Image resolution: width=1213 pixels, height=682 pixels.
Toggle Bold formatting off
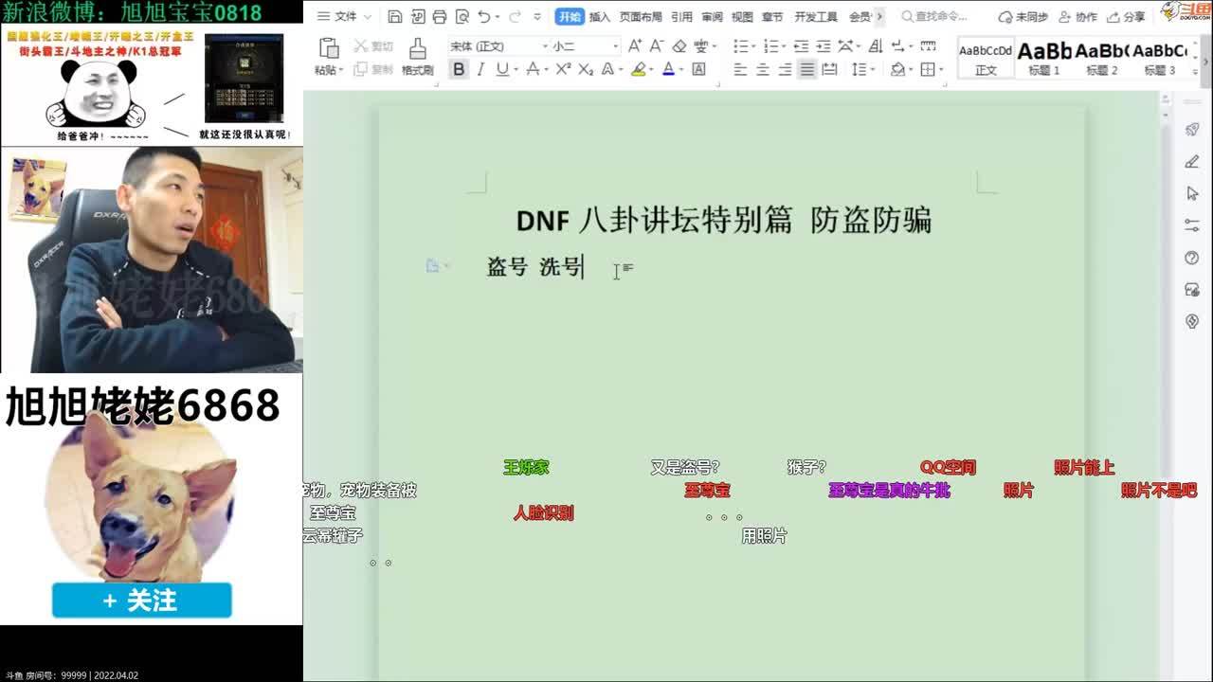pos(459,69)
